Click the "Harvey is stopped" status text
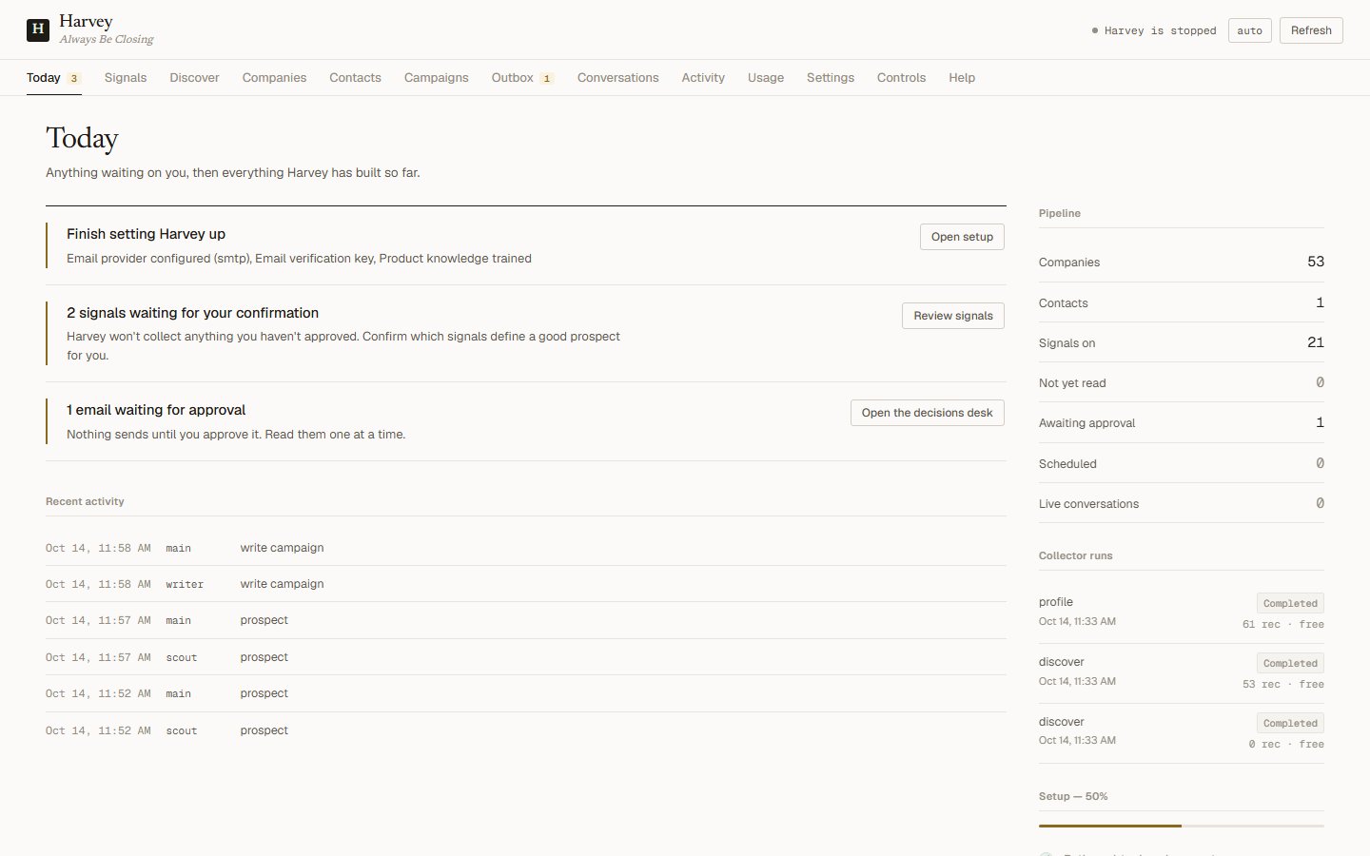Image resolution: width=1370 pixels, height=856 pixels. [x=1160, y=30]
